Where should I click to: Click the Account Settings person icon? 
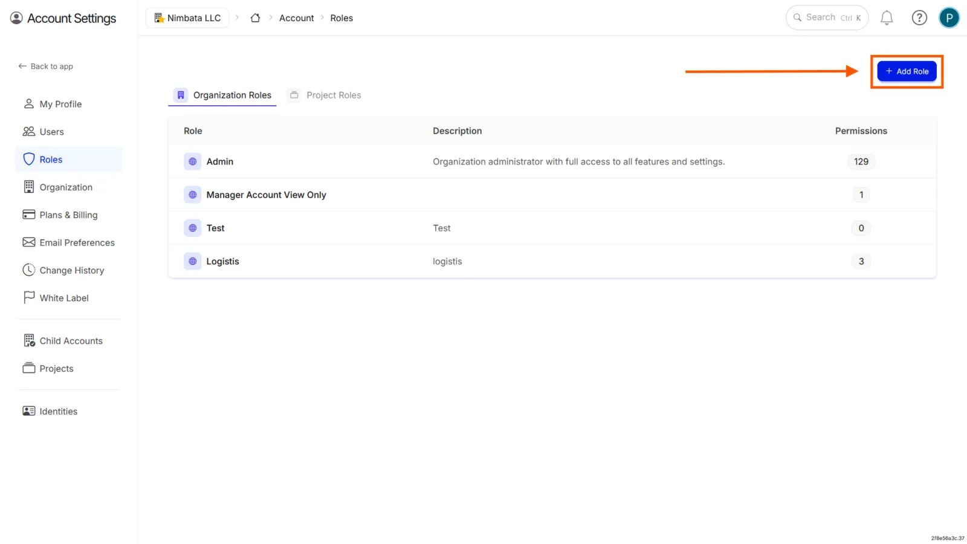point(16,18)
